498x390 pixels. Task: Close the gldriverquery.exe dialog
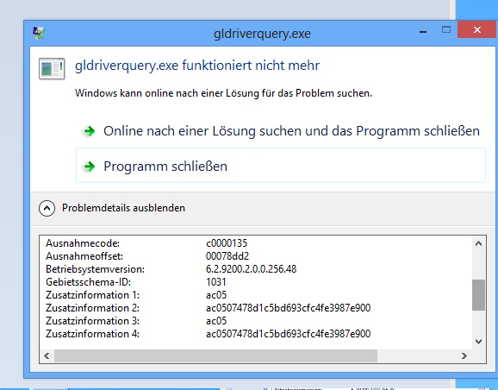point(477,30)
